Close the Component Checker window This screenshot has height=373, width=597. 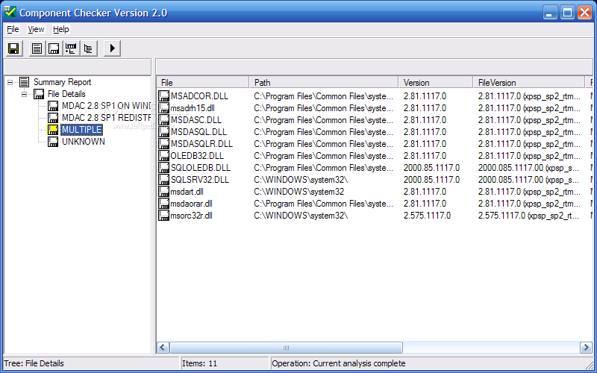coord(585,12)
